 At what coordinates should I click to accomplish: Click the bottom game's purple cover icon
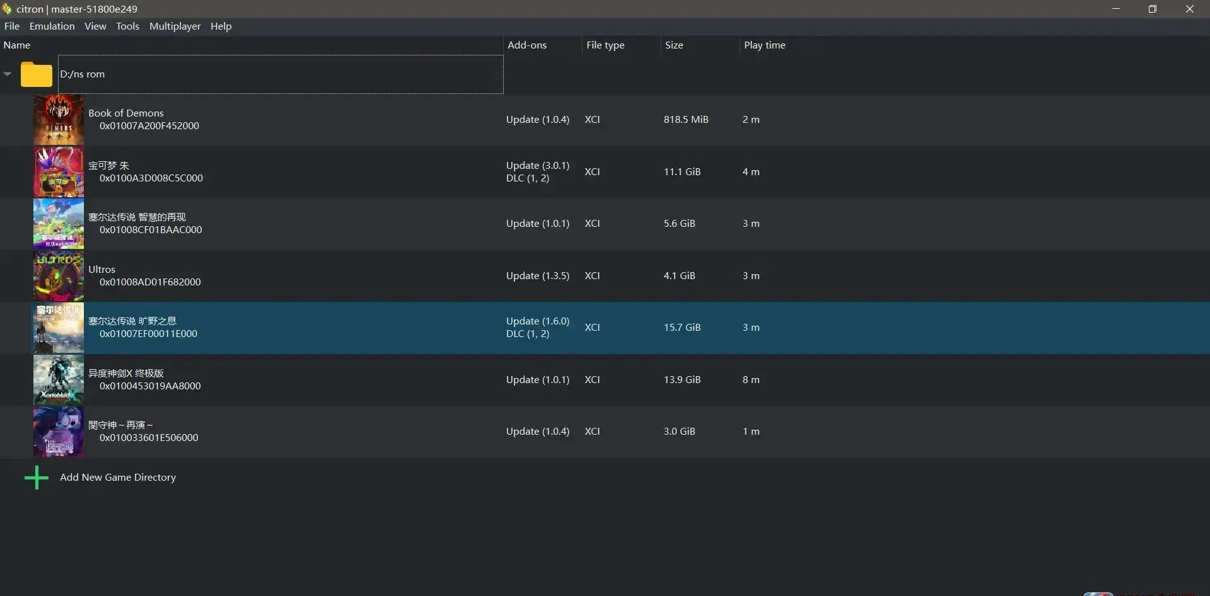(58, 432)
